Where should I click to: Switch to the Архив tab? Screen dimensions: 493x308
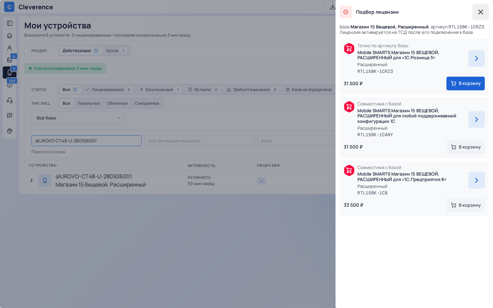pyautogui.click(x=116, y=51)
